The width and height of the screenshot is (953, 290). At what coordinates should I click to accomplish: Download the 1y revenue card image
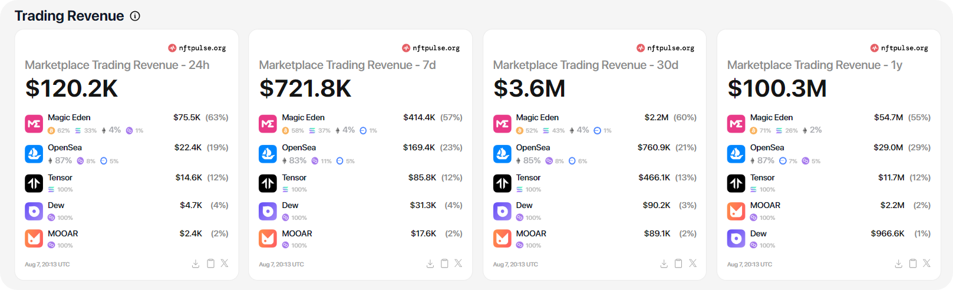tap(898, 263)
